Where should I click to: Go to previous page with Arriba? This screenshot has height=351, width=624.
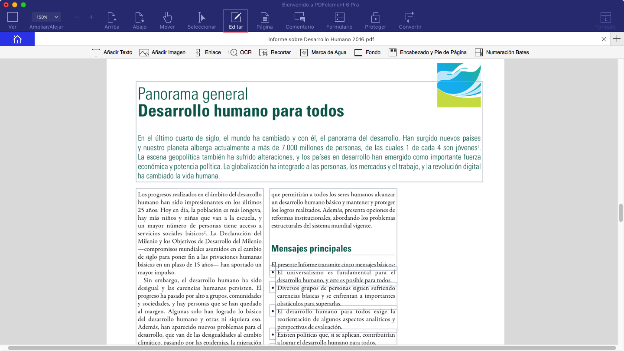112,21
